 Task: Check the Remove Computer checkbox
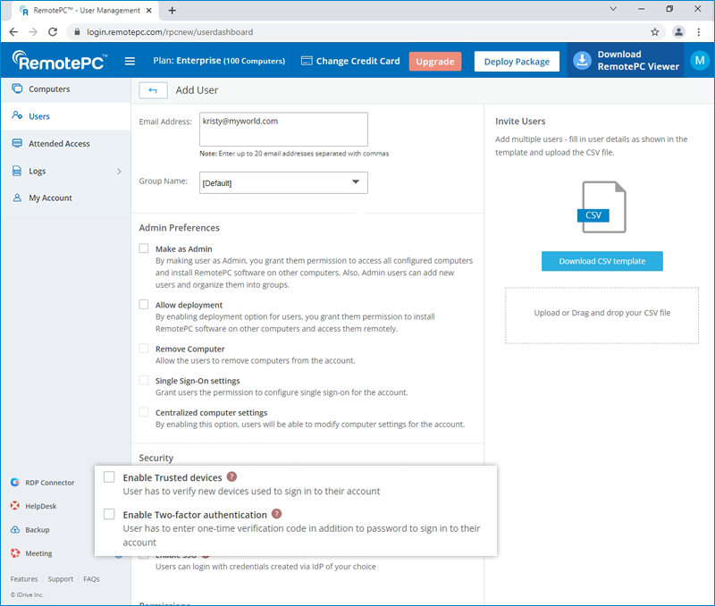click(144, 349)
